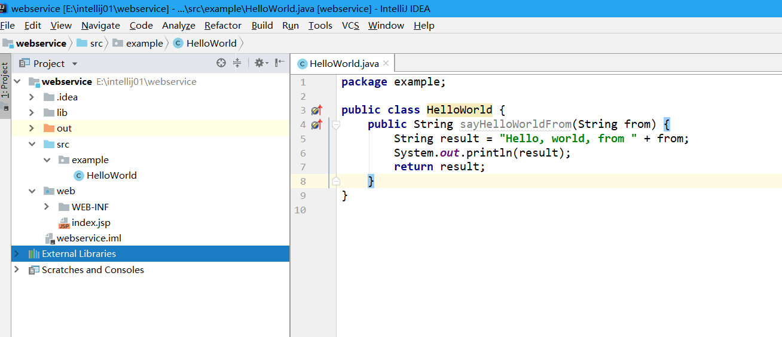The image size is (782, 337).
Task: Click the HelloWorld class icon in tree
Action: pyautogui.click(x=78, y=176)
